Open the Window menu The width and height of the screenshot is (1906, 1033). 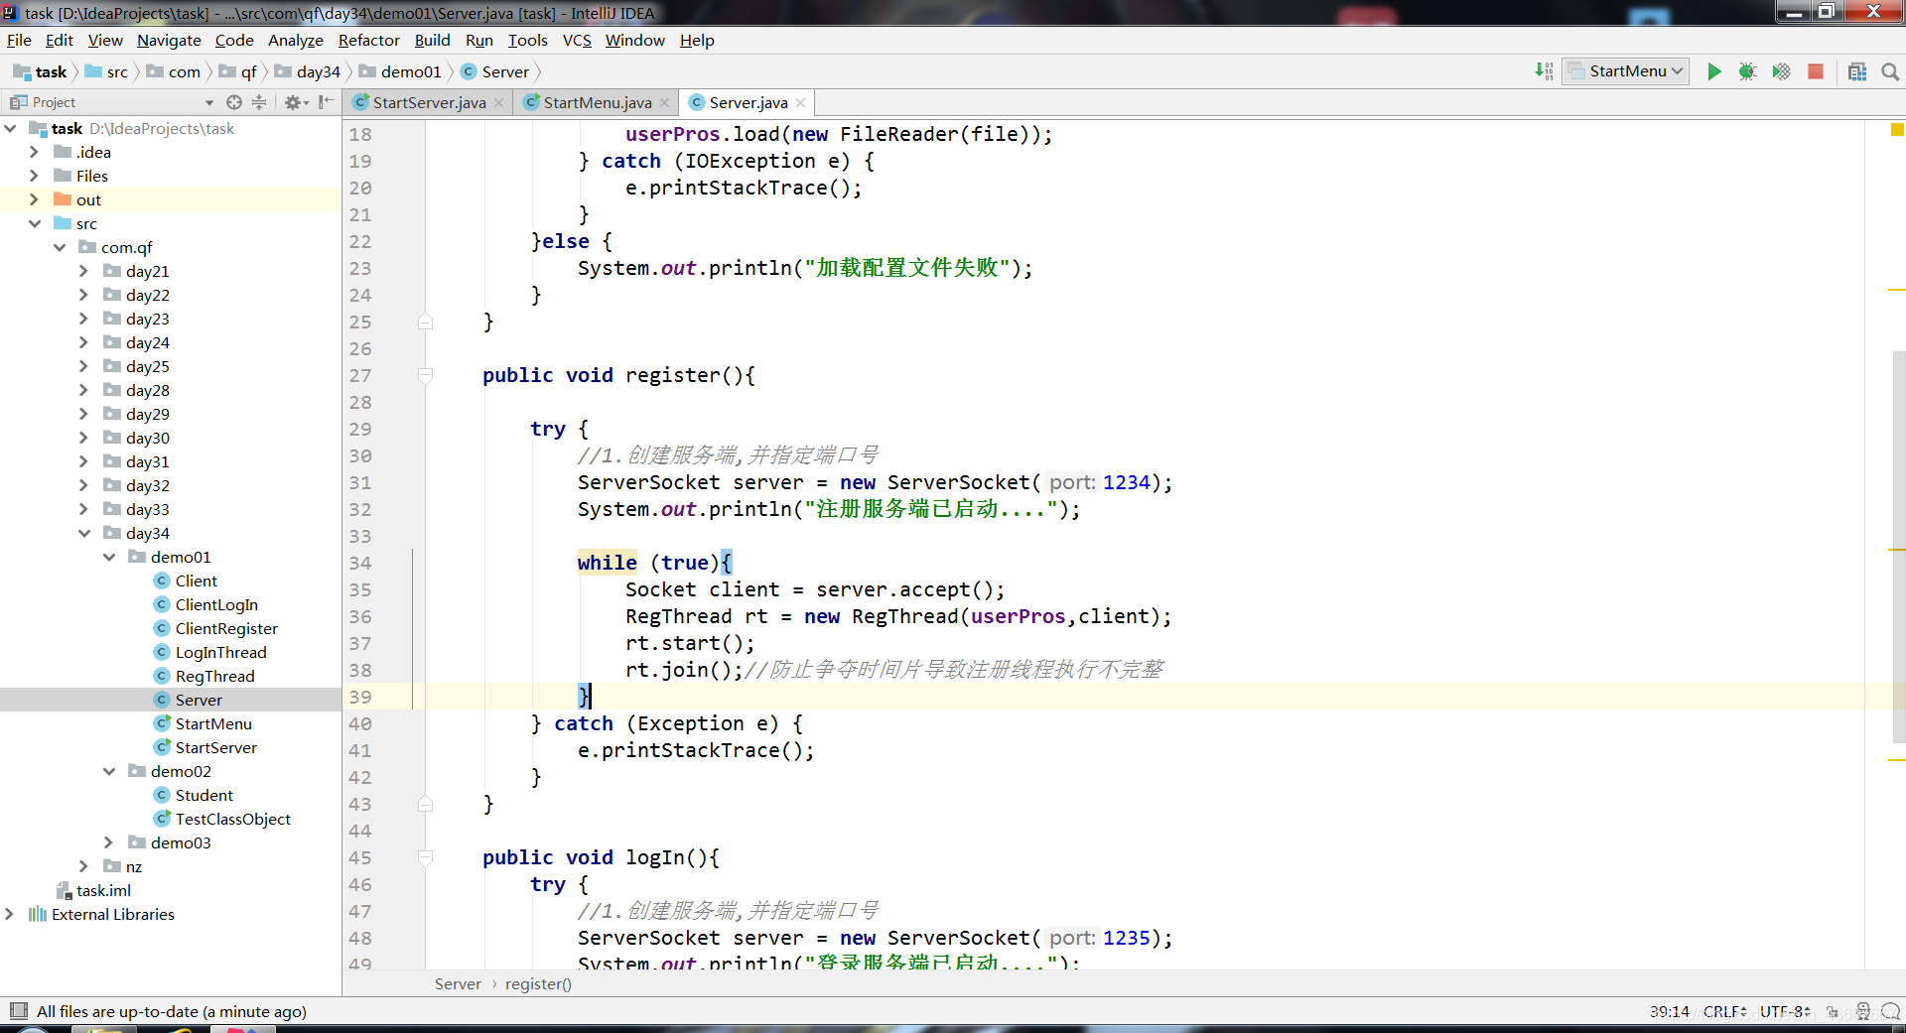tap(634, 40)
